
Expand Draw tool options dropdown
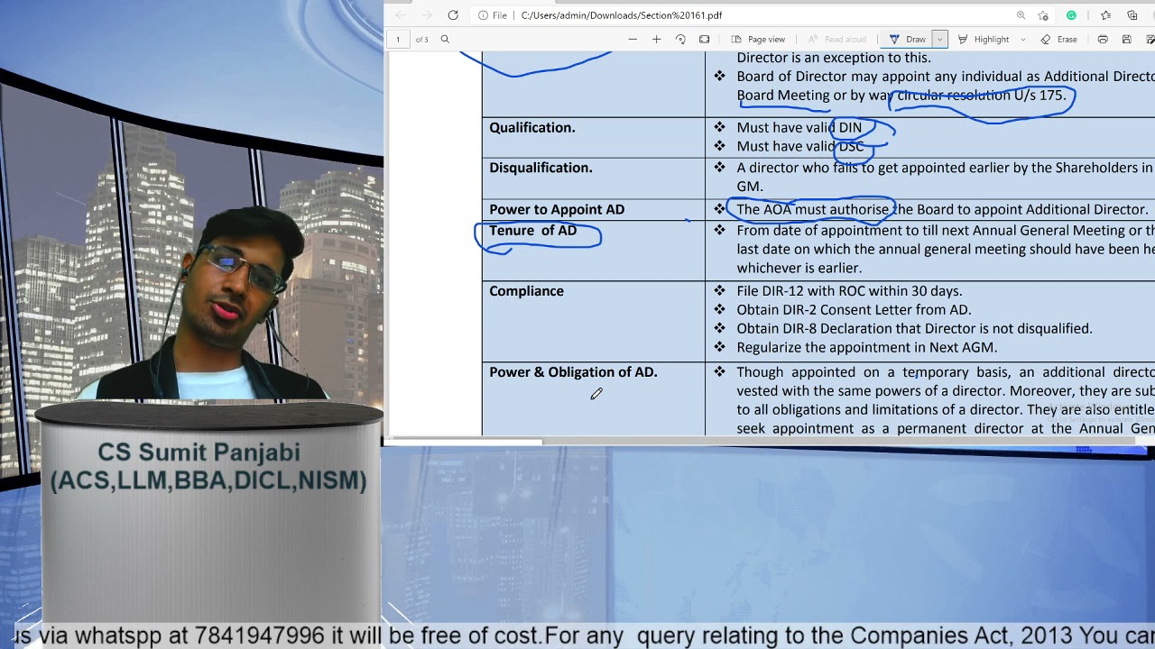point(939,39)
